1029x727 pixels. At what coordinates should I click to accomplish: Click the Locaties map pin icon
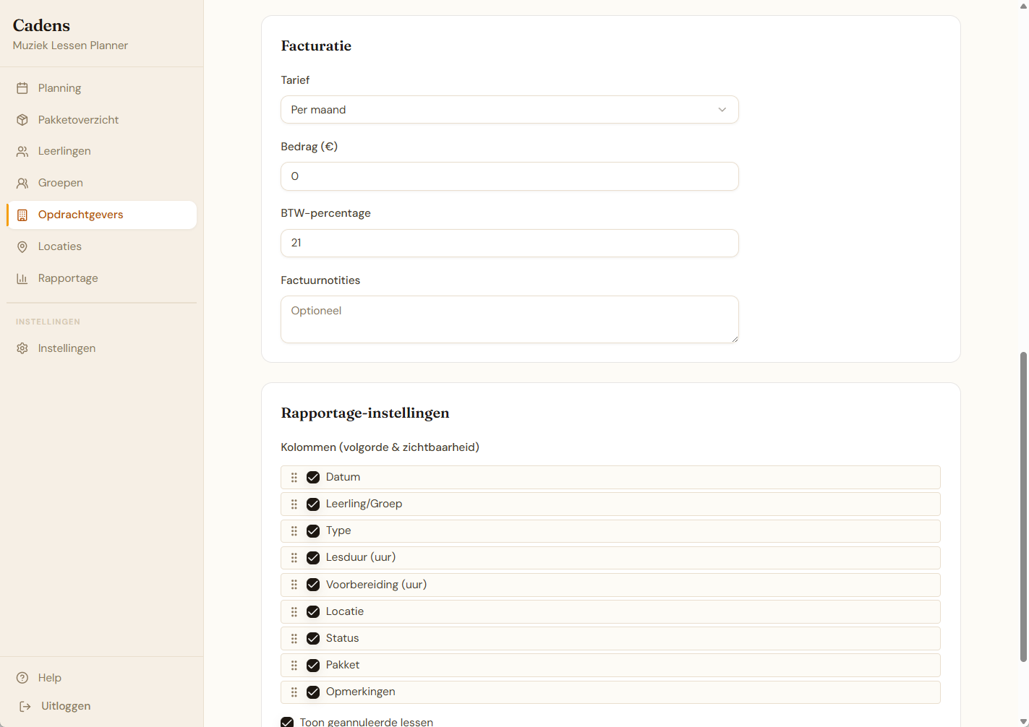click(22, 247)
